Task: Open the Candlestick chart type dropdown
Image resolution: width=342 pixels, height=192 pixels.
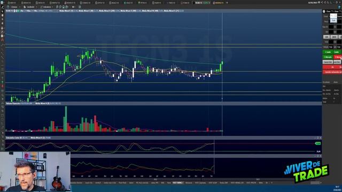Action: tap(30, 7)
